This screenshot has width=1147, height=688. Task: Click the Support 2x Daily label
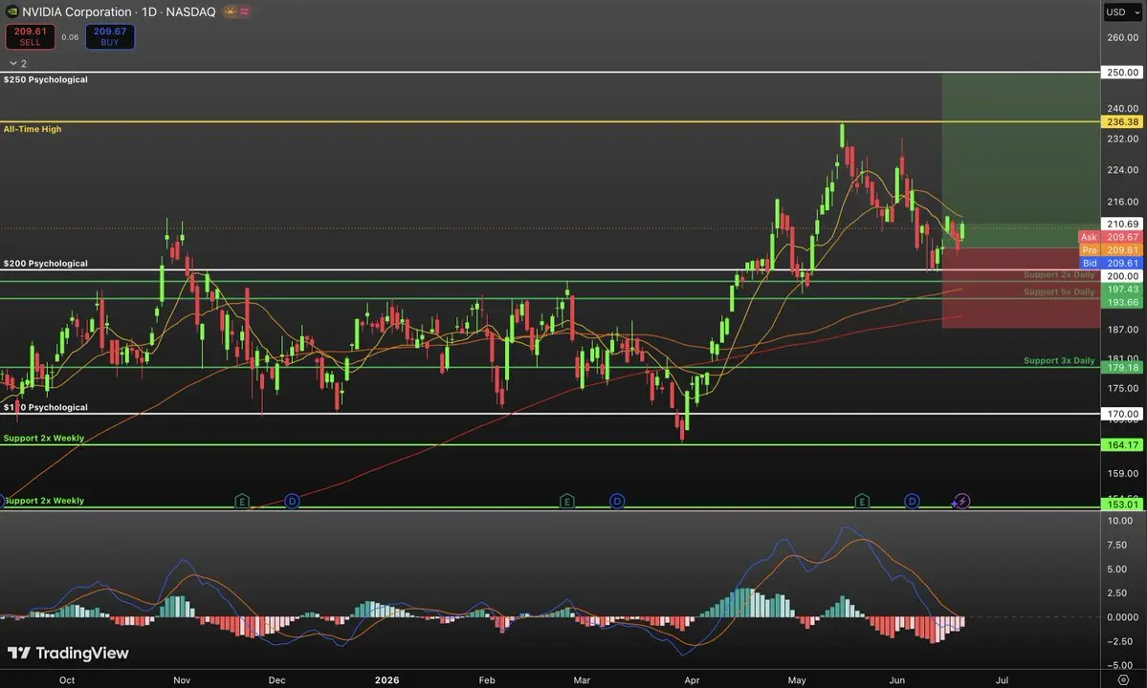pos(1059,274)
